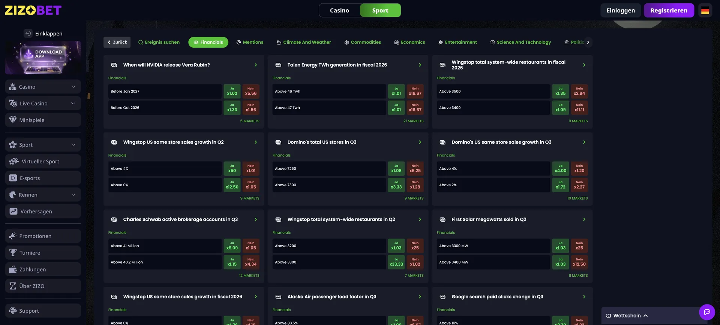This screenshot has width=720, height=325.
Task: Click the Minispiele diamond icon
Action: pyautogui.click(x=13, y=120)
